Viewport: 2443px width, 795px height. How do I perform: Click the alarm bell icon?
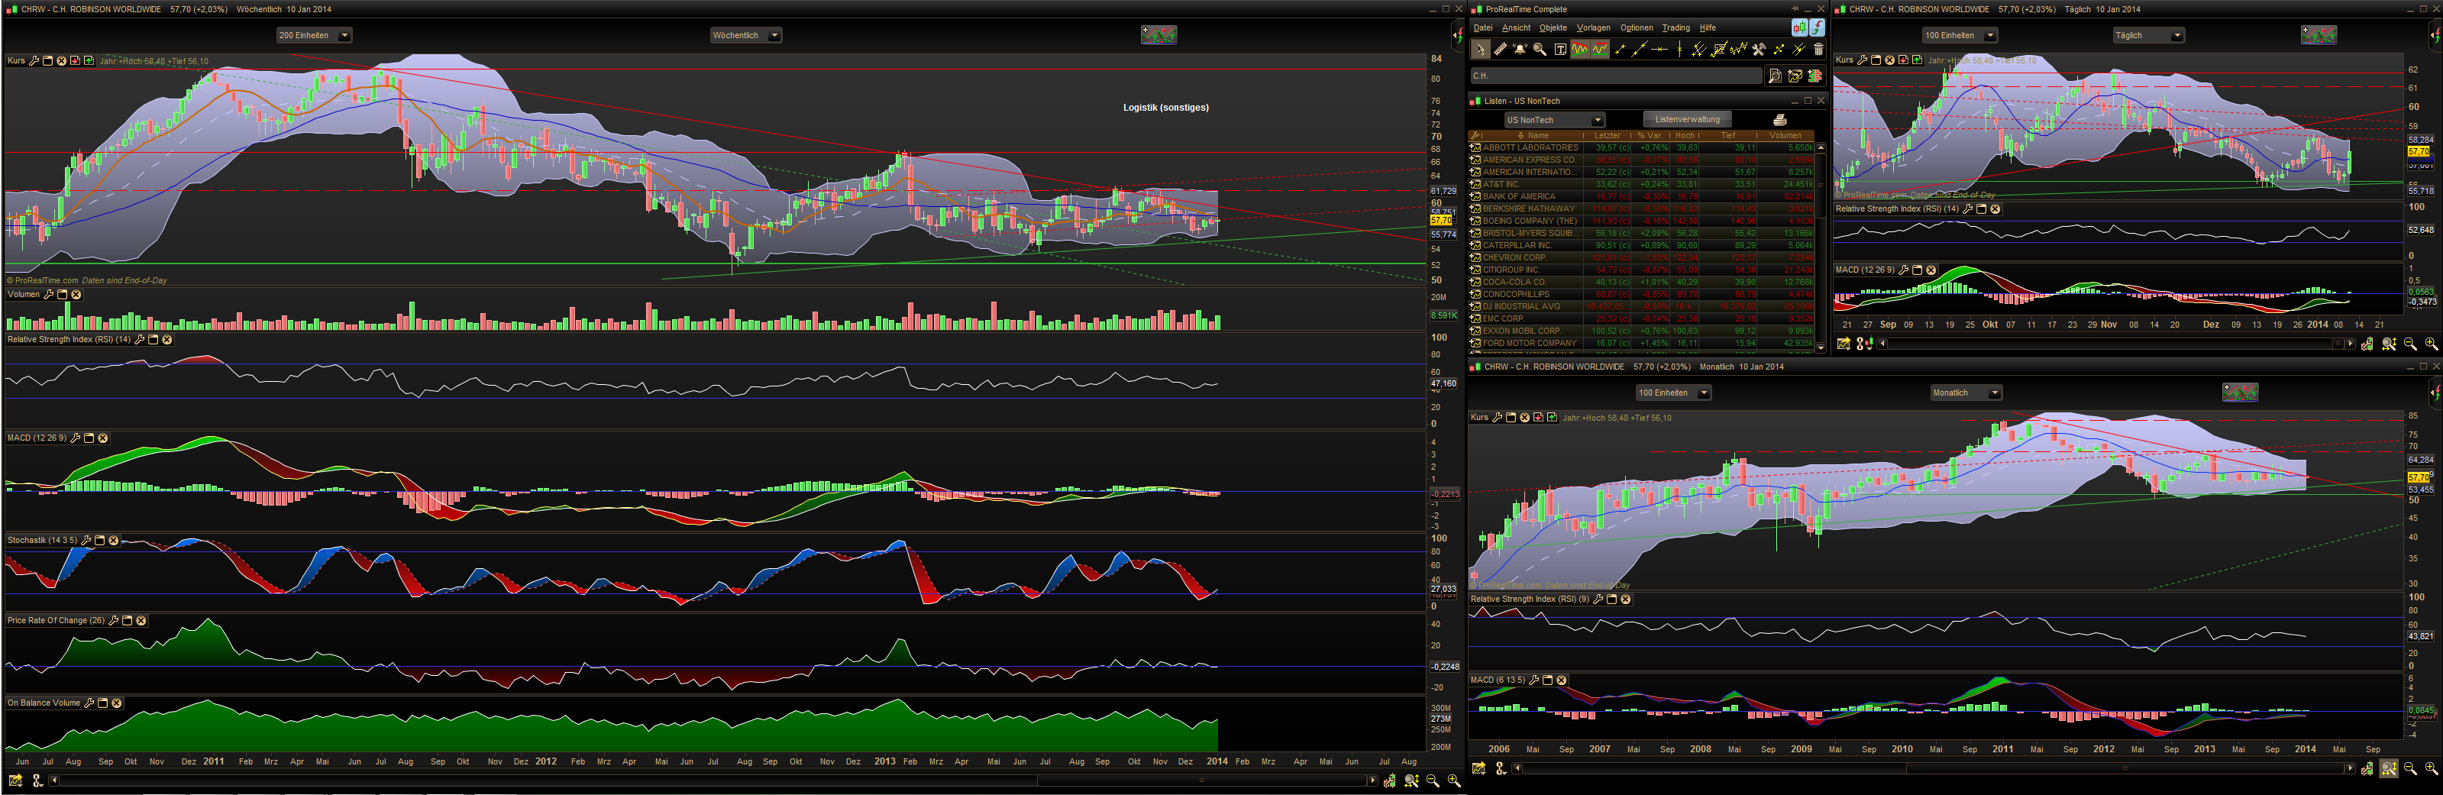point(1519,50)
